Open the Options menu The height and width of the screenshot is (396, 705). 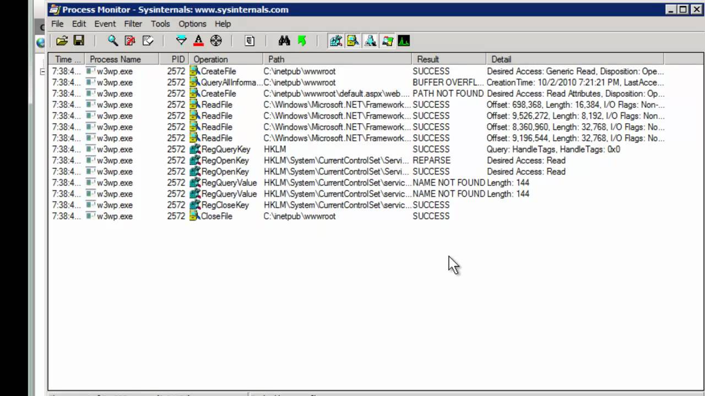point(192,24)
